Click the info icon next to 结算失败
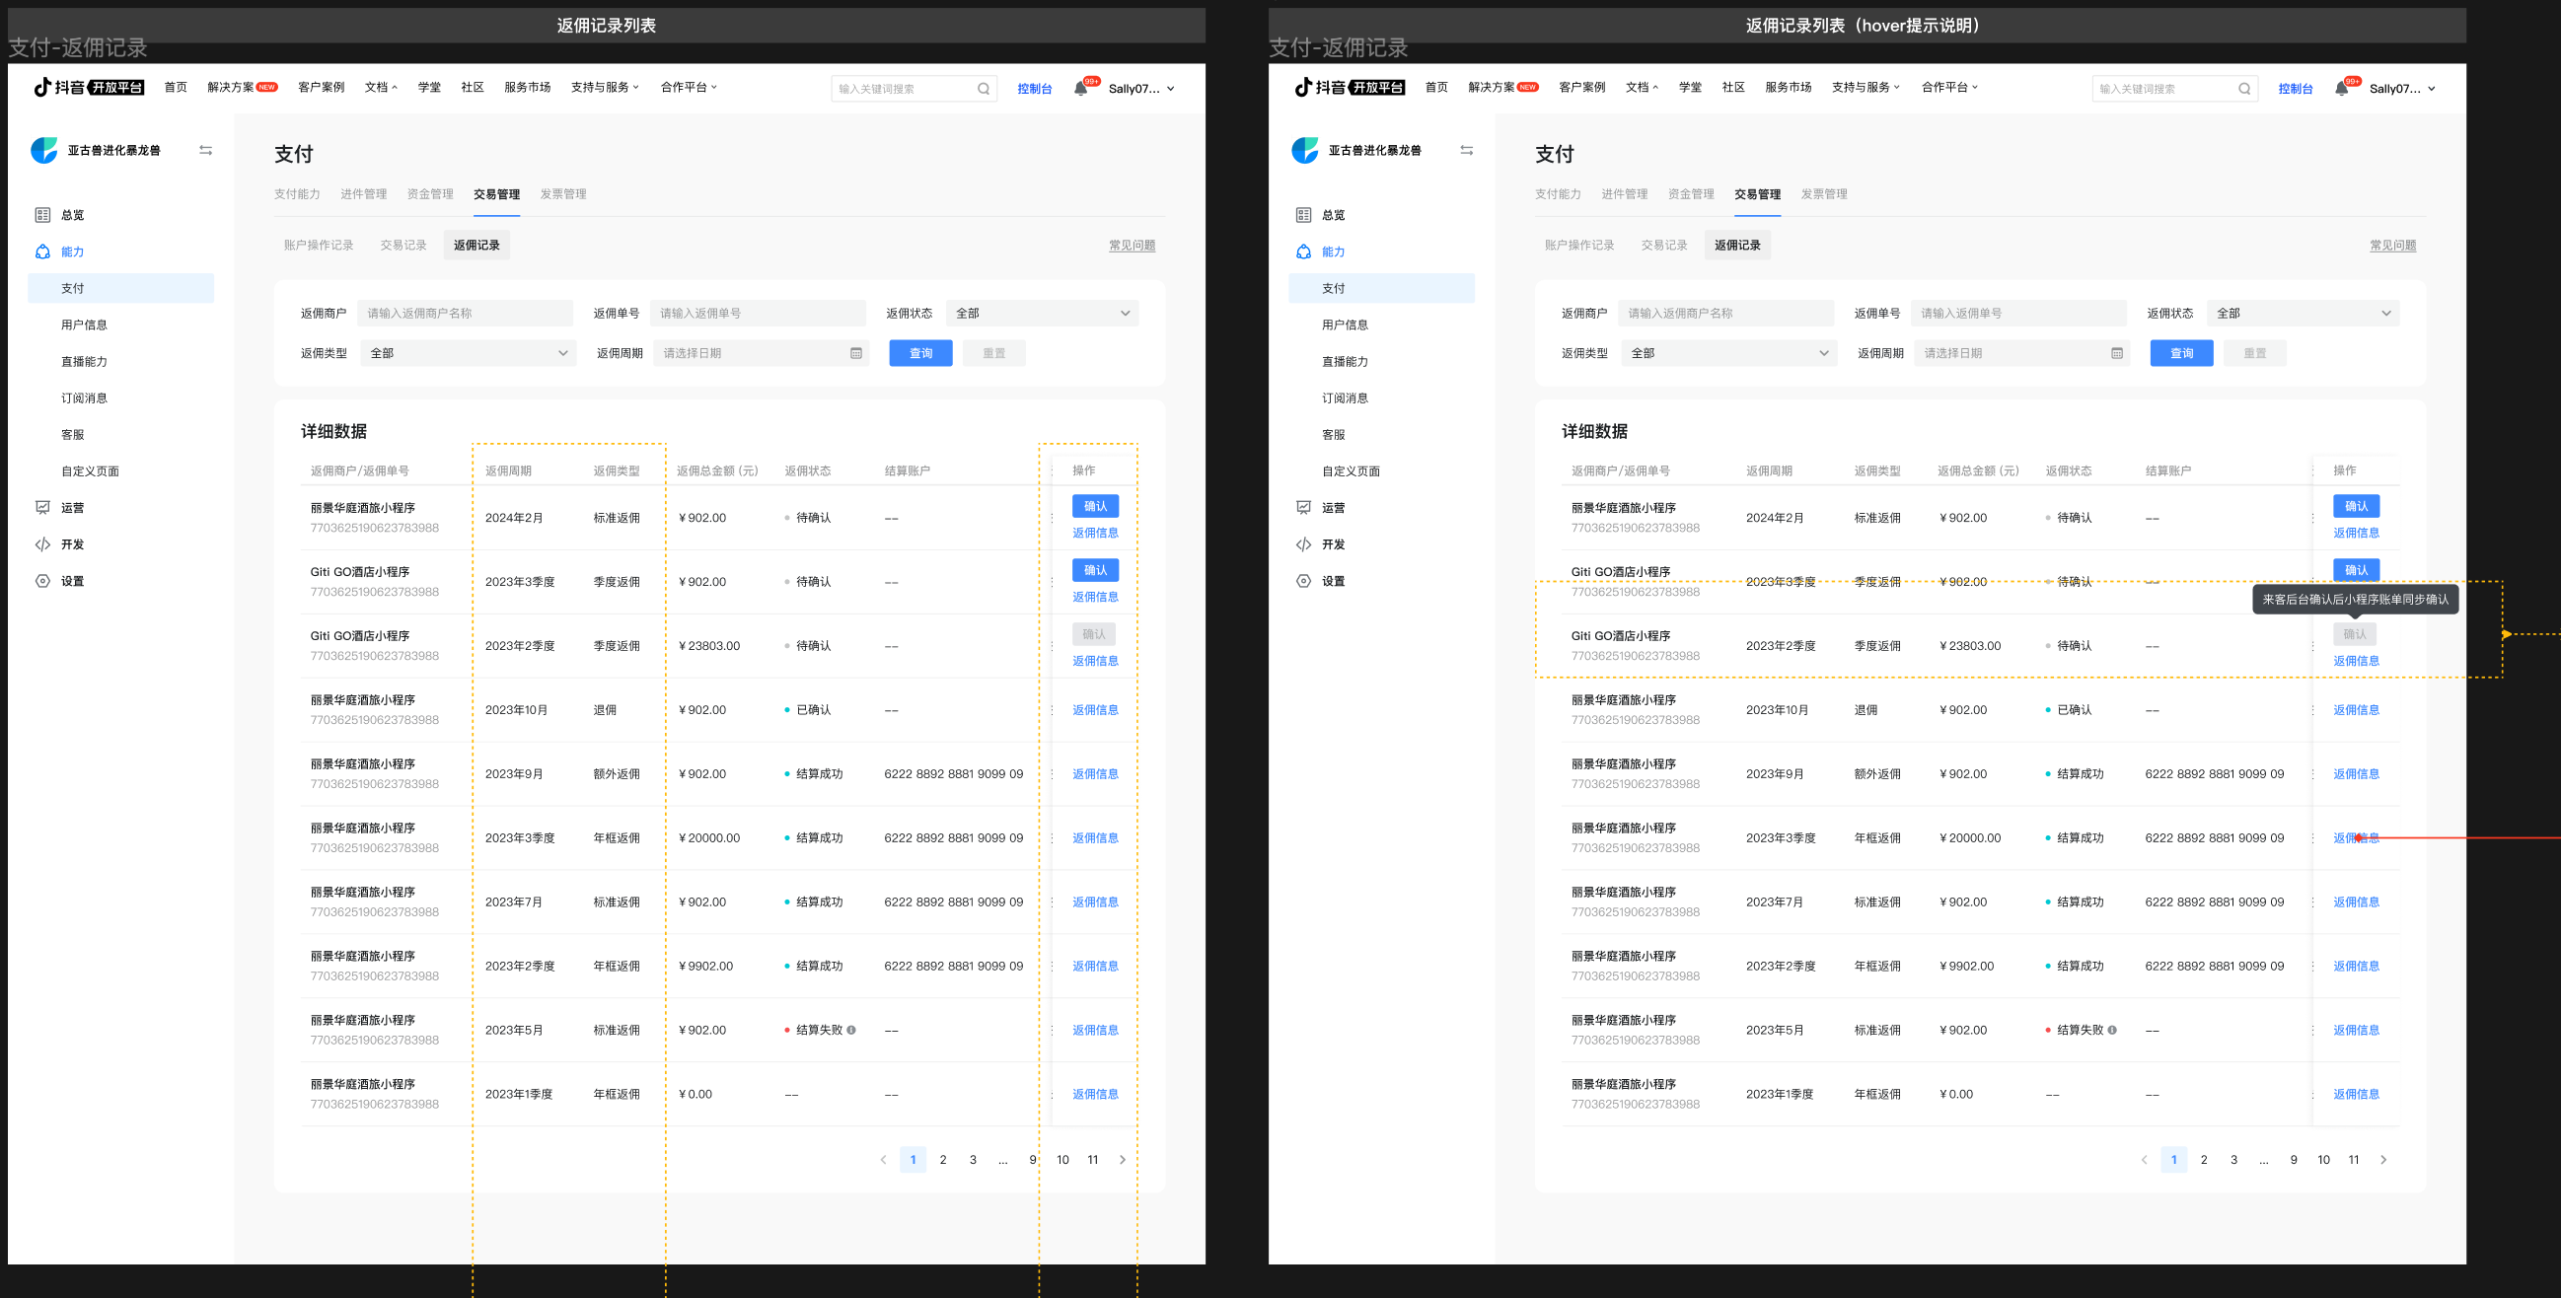The image size is (2561, 1298). (x=852, y=1030)
